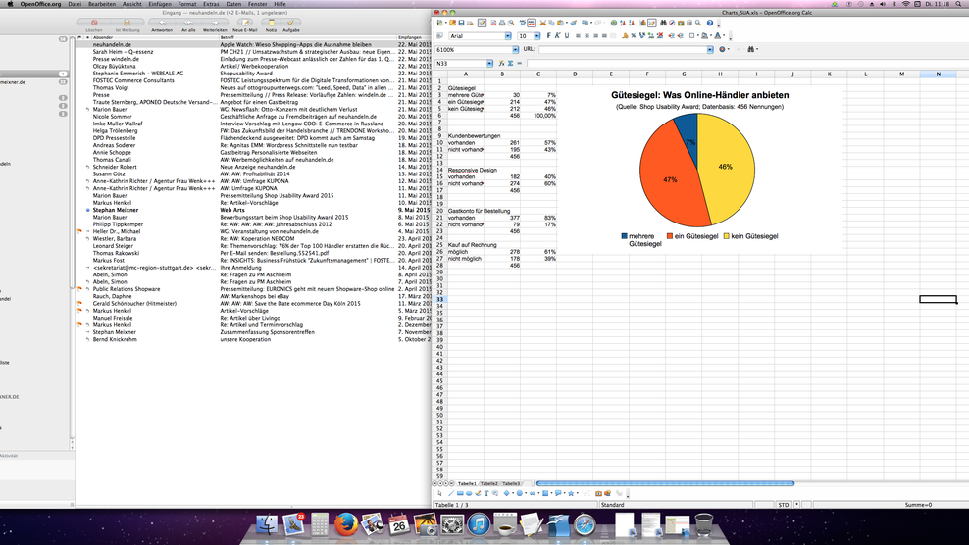Image resolution: width=969 pixels, height=545 pixels.
Task: Open the 6100% zoom dropdown
Action: point(516,49)
